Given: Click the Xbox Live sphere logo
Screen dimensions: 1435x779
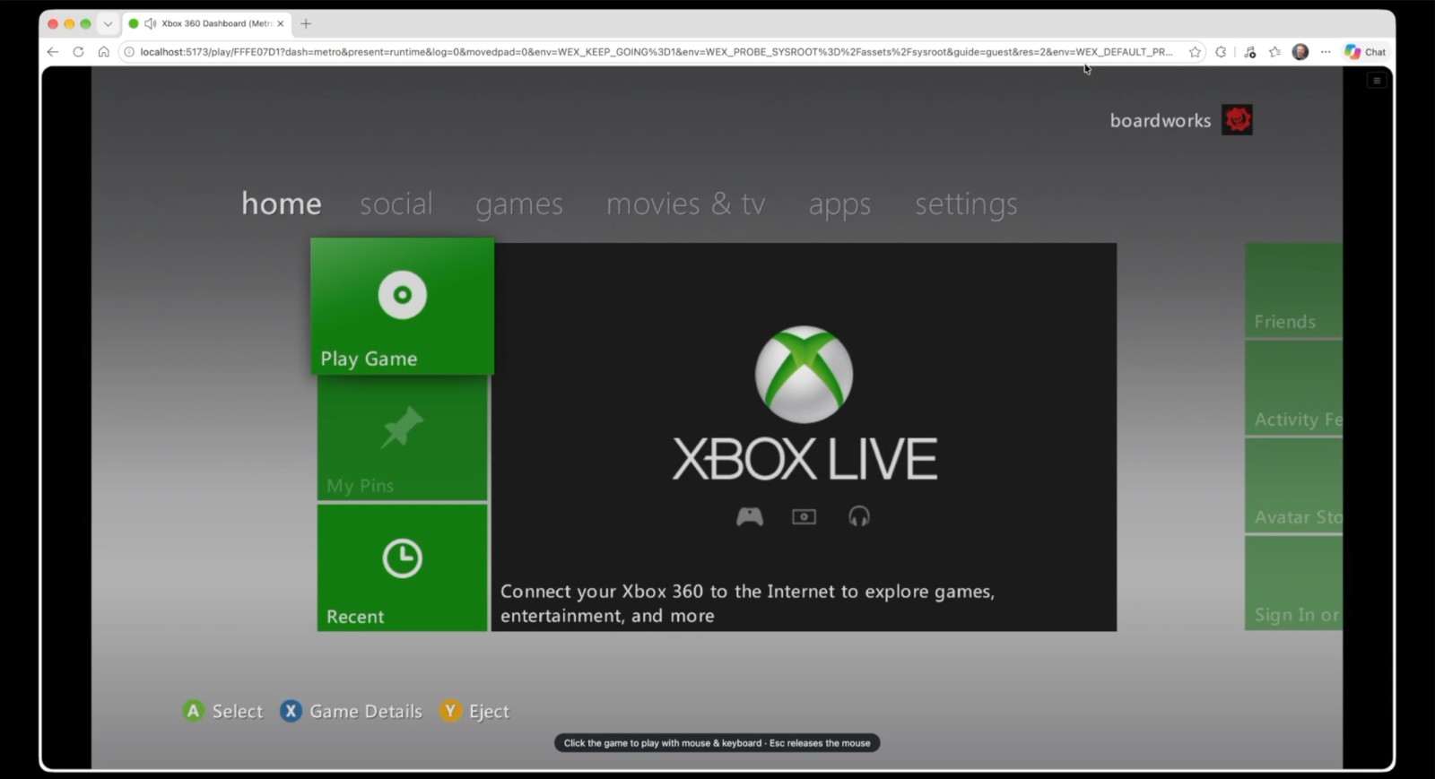Looking at the screenshot, I should (x=804, y=375).
